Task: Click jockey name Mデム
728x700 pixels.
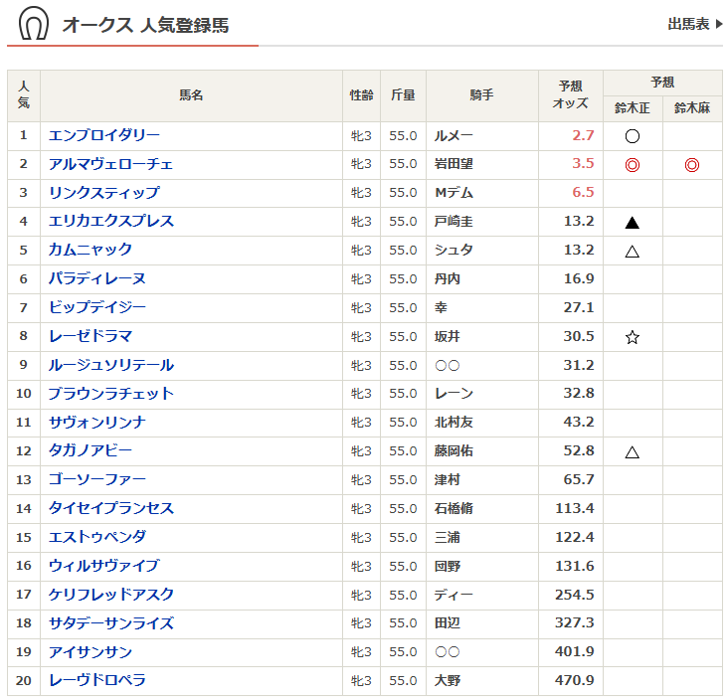Action: (x=454, y=193)
